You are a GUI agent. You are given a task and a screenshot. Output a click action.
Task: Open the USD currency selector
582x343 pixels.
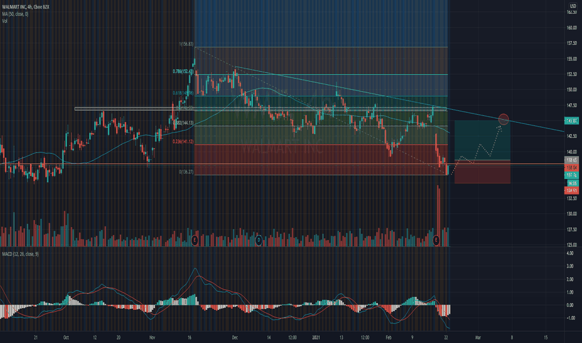(573, 6)
